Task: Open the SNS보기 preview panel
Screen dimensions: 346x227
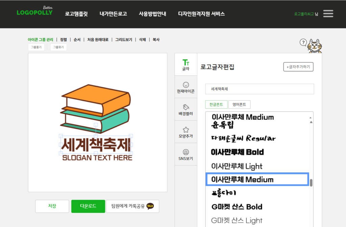Action: coord(186,154)
